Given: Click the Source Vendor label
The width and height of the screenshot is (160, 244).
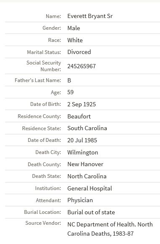Looking at the screenshot, I should click(43, 223).
